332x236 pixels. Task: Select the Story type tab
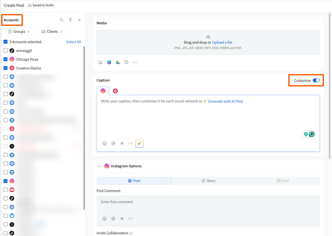(x=208, y=181)
